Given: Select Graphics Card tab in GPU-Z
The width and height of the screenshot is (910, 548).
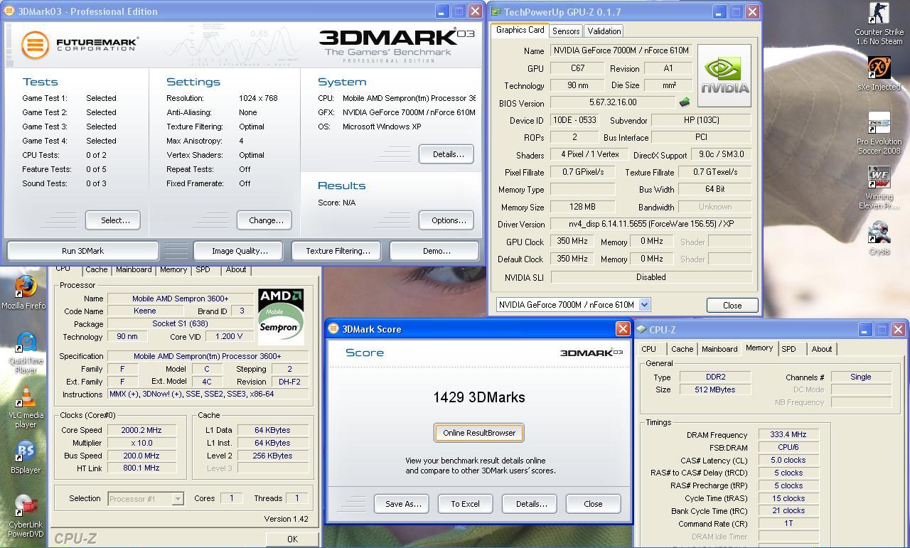Looking at the screenshot, I should 520,30.
